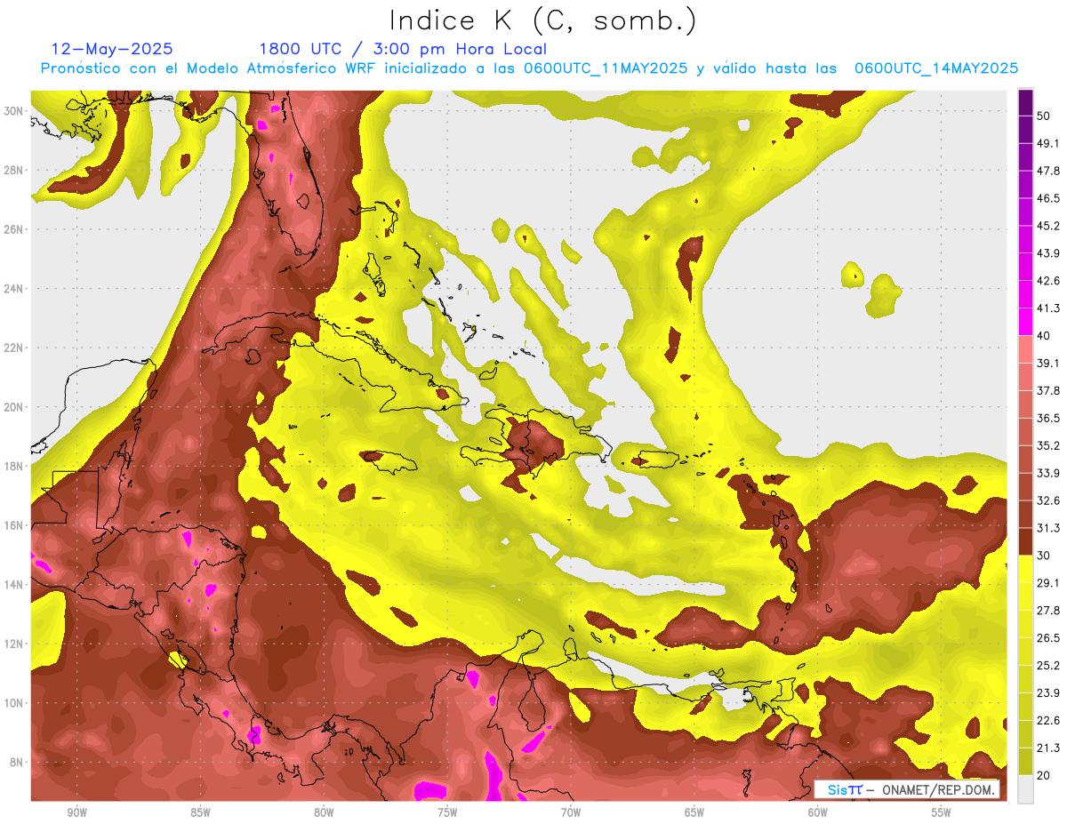Click the "18N" latitude label
This screenshot has width=1067, height=824.
(x=13, y=467)
